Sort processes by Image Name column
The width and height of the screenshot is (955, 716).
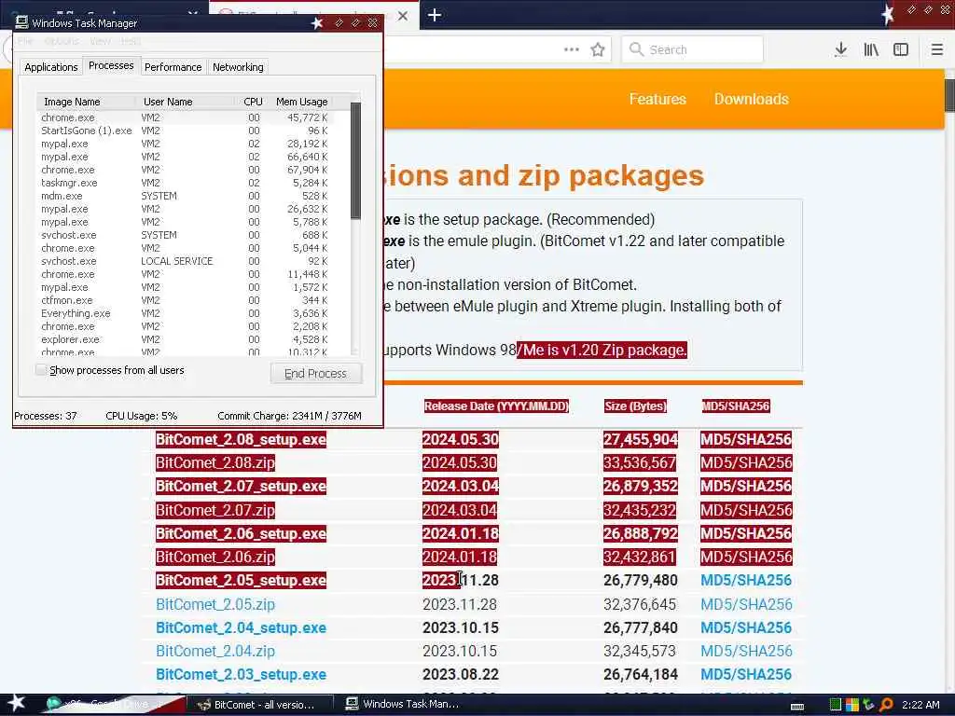85,102
